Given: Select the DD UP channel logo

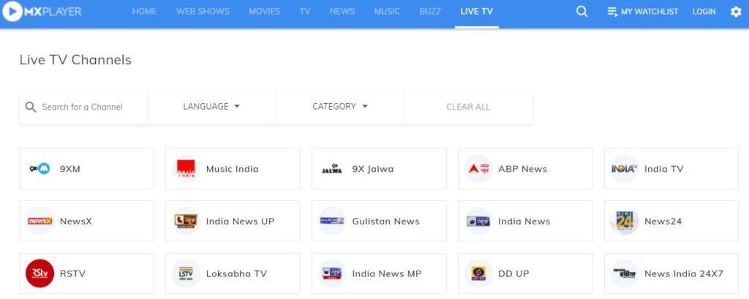Looking at the screenshot, I should click(478, 273).
